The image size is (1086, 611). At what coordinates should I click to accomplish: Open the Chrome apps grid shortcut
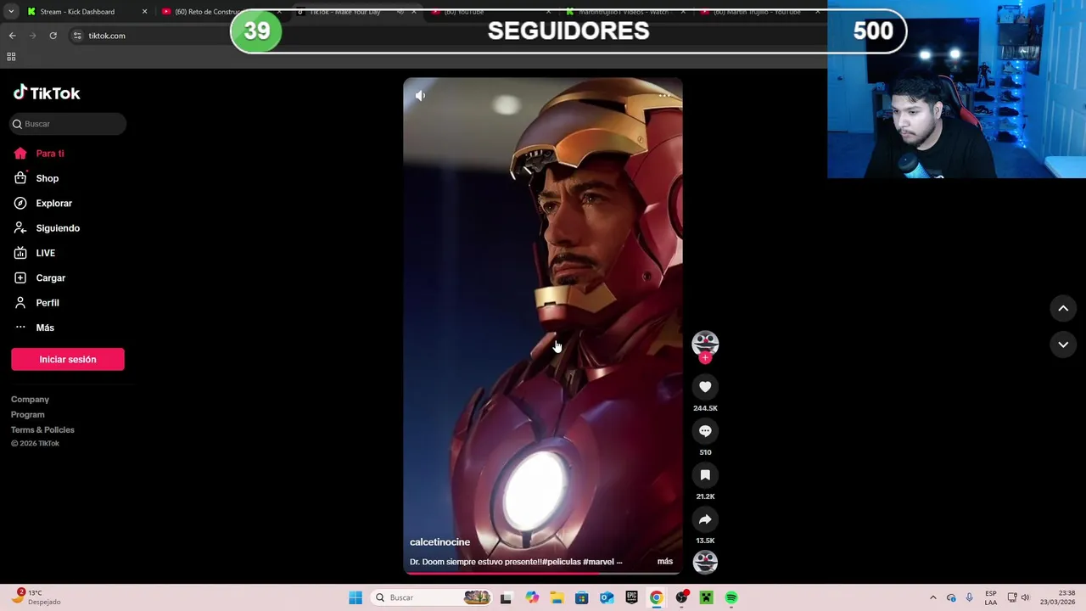coord(11,57)
